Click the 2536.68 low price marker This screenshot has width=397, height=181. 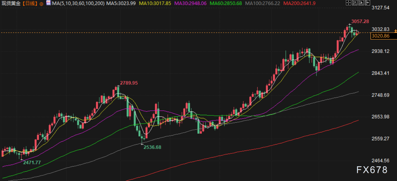[x=152, y=147]
